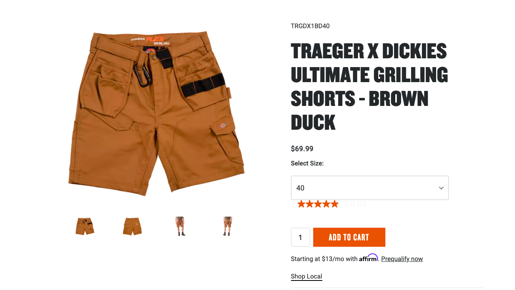Click the $69.99 price text
515x290 pixels.
(302, 149)
